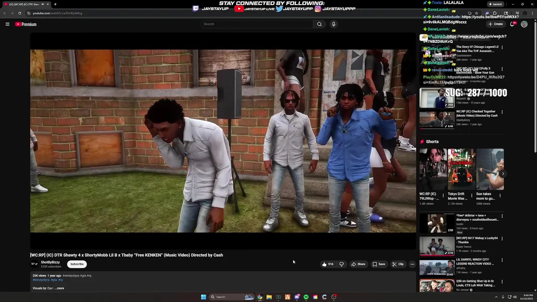Expand description with ...more
Image resolution: width=537 pixels, height=302 pixels.
pyautogui.click(x=59, y=288)
